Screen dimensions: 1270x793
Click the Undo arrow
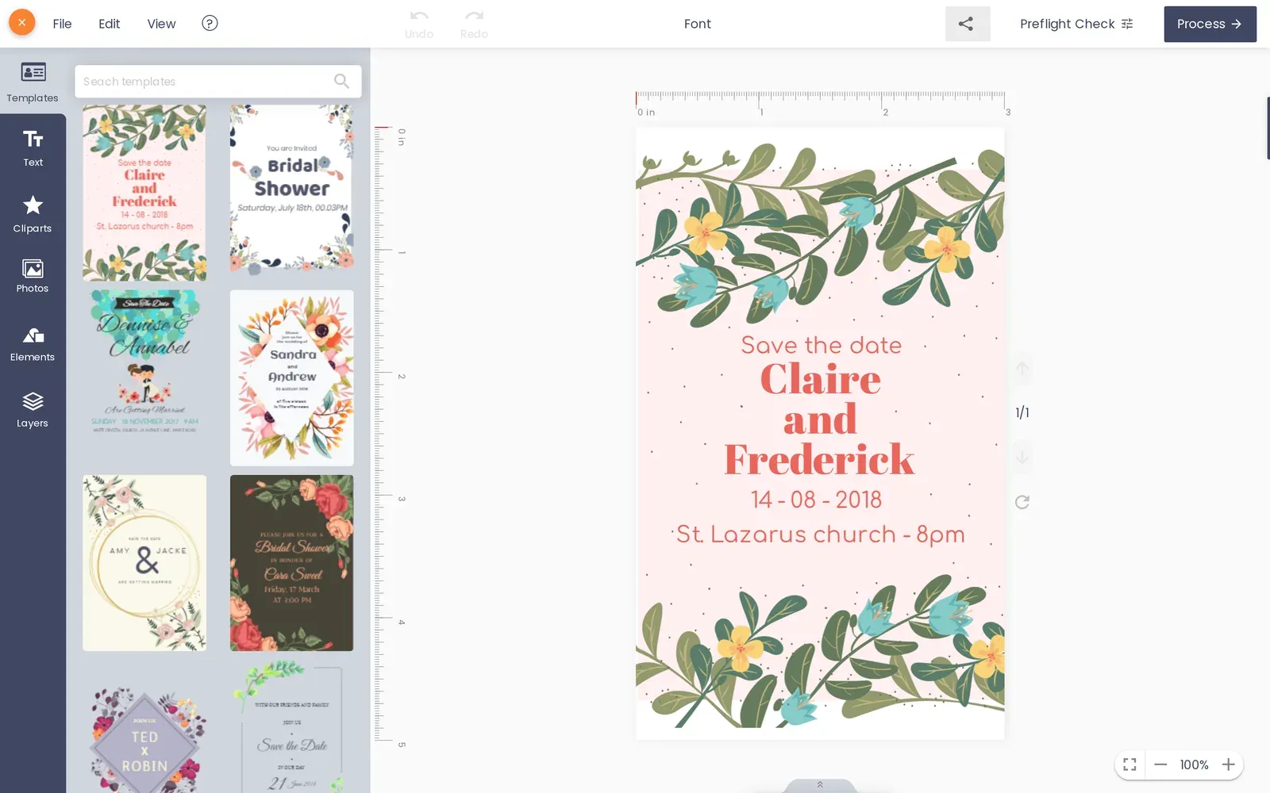coord(419,24)
